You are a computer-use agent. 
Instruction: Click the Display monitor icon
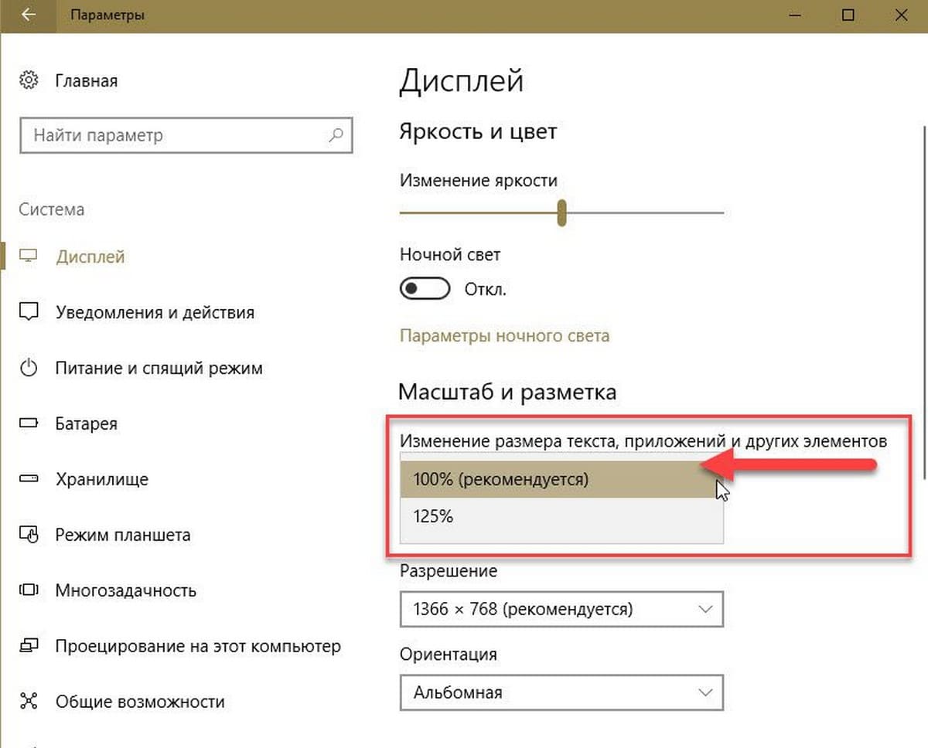click(29, 257)
